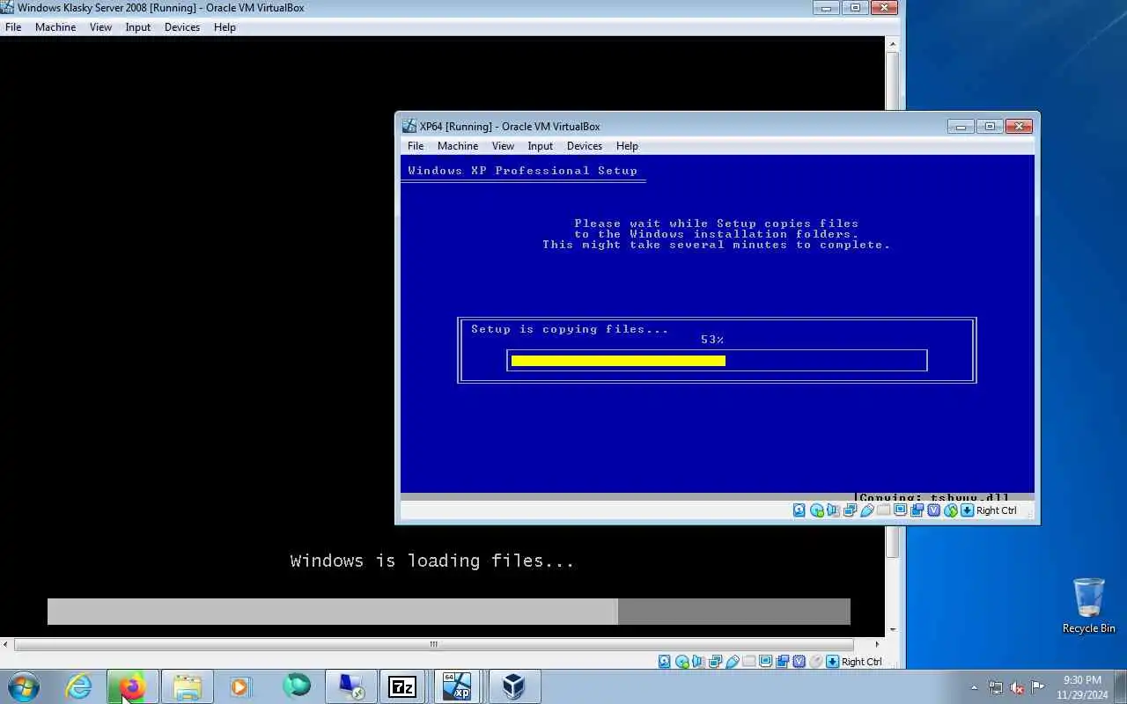
Task: Click horizontal scrollbar right arrow in Klasky Server
Action: (876, 644)
